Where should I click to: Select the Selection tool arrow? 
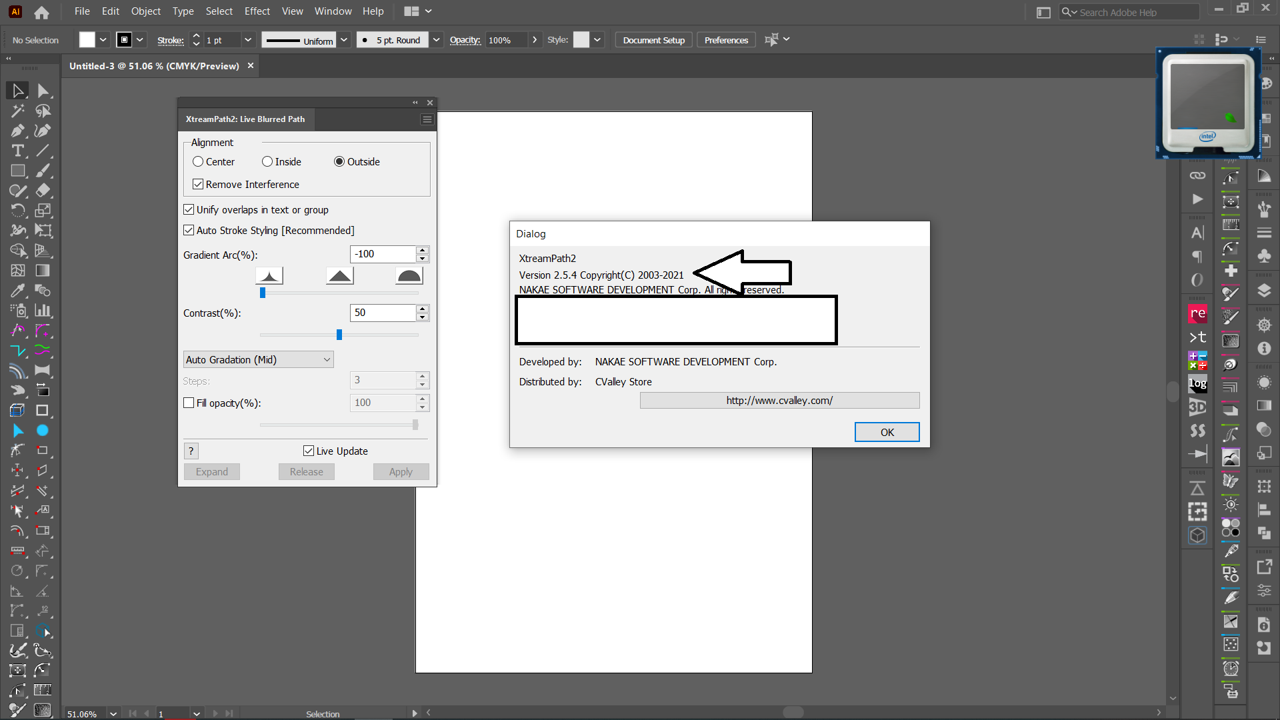[x=18, y=91]
